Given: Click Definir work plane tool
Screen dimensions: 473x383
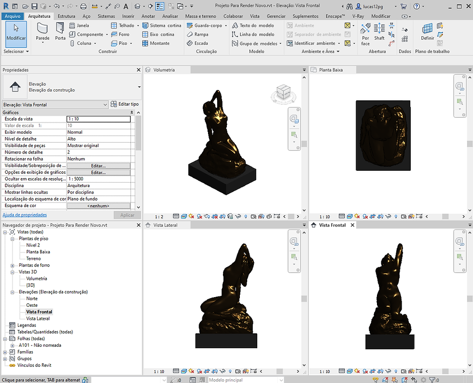Looking at the screenshot, I should pyautogui.click(x=428, y=32).
